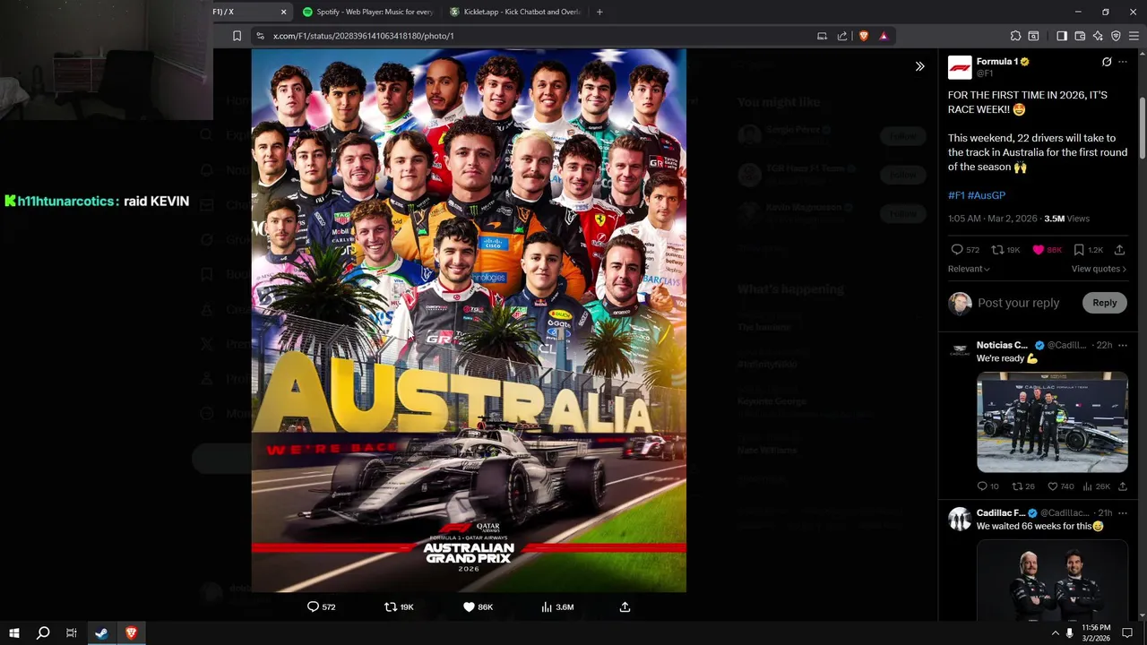Like the photo using the 86K heart below
This screenshot has height=645, width=1147.
click(469, 606)
